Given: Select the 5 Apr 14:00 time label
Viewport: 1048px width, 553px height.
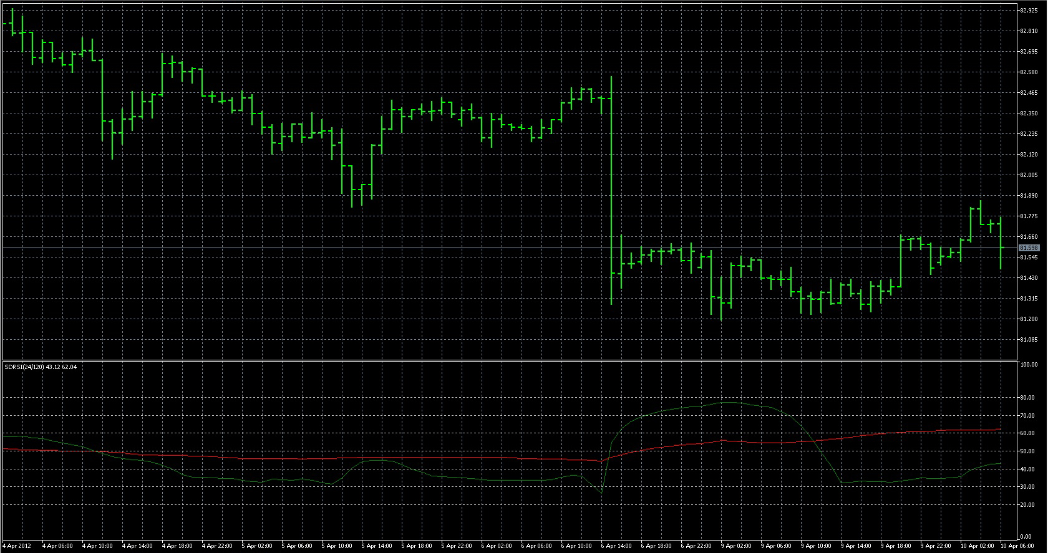Looking at the screenshot, I should [x=377, y=546].
